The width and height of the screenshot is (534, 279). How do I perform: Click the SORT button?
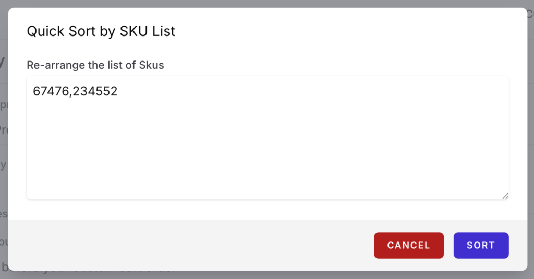tap(481, 245)
